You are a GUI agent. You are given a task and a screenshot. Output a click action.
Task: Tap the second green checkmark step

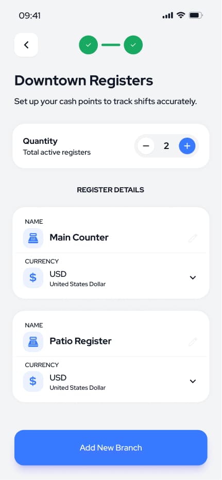(x=133, y=45)
